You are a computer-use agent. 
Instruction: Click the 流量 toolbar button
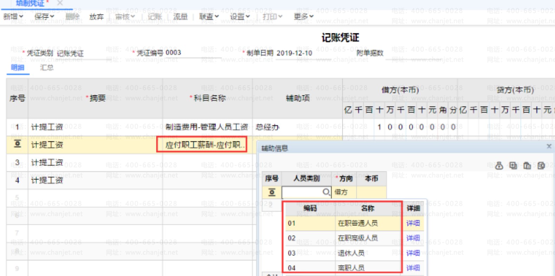[180, 16]
